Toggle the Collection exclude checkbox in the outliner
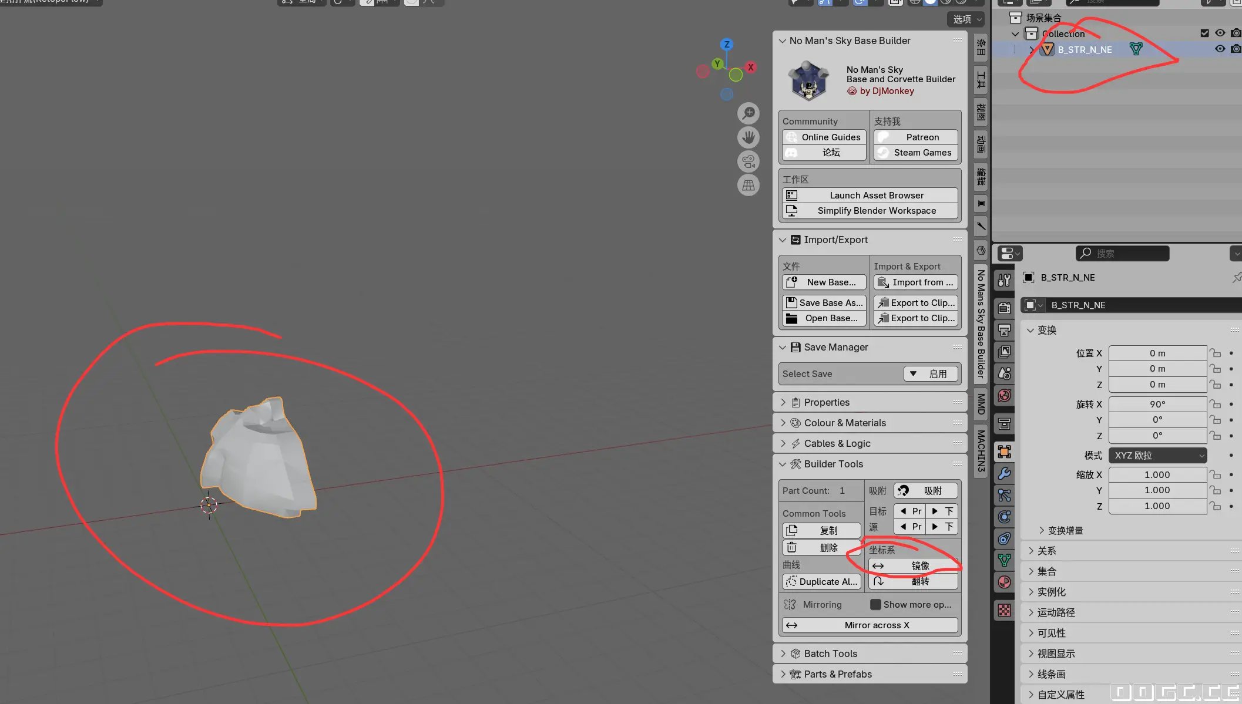Screen dimensions: 1242x704 pos(1204,33)
